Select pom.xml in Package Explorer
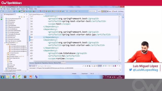 (x=11, y=67)
